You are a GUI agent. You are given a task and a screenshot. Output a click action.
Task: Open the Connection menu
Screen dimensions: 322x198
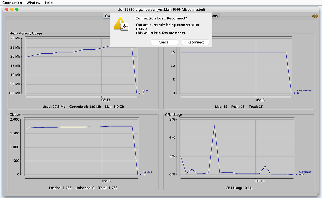[x=12, y=3]
